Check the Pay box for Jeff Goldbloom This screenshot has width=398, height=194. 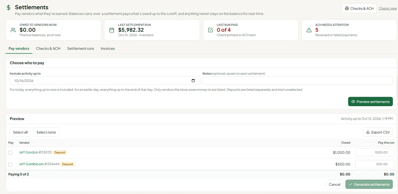[x=10, y=164]
